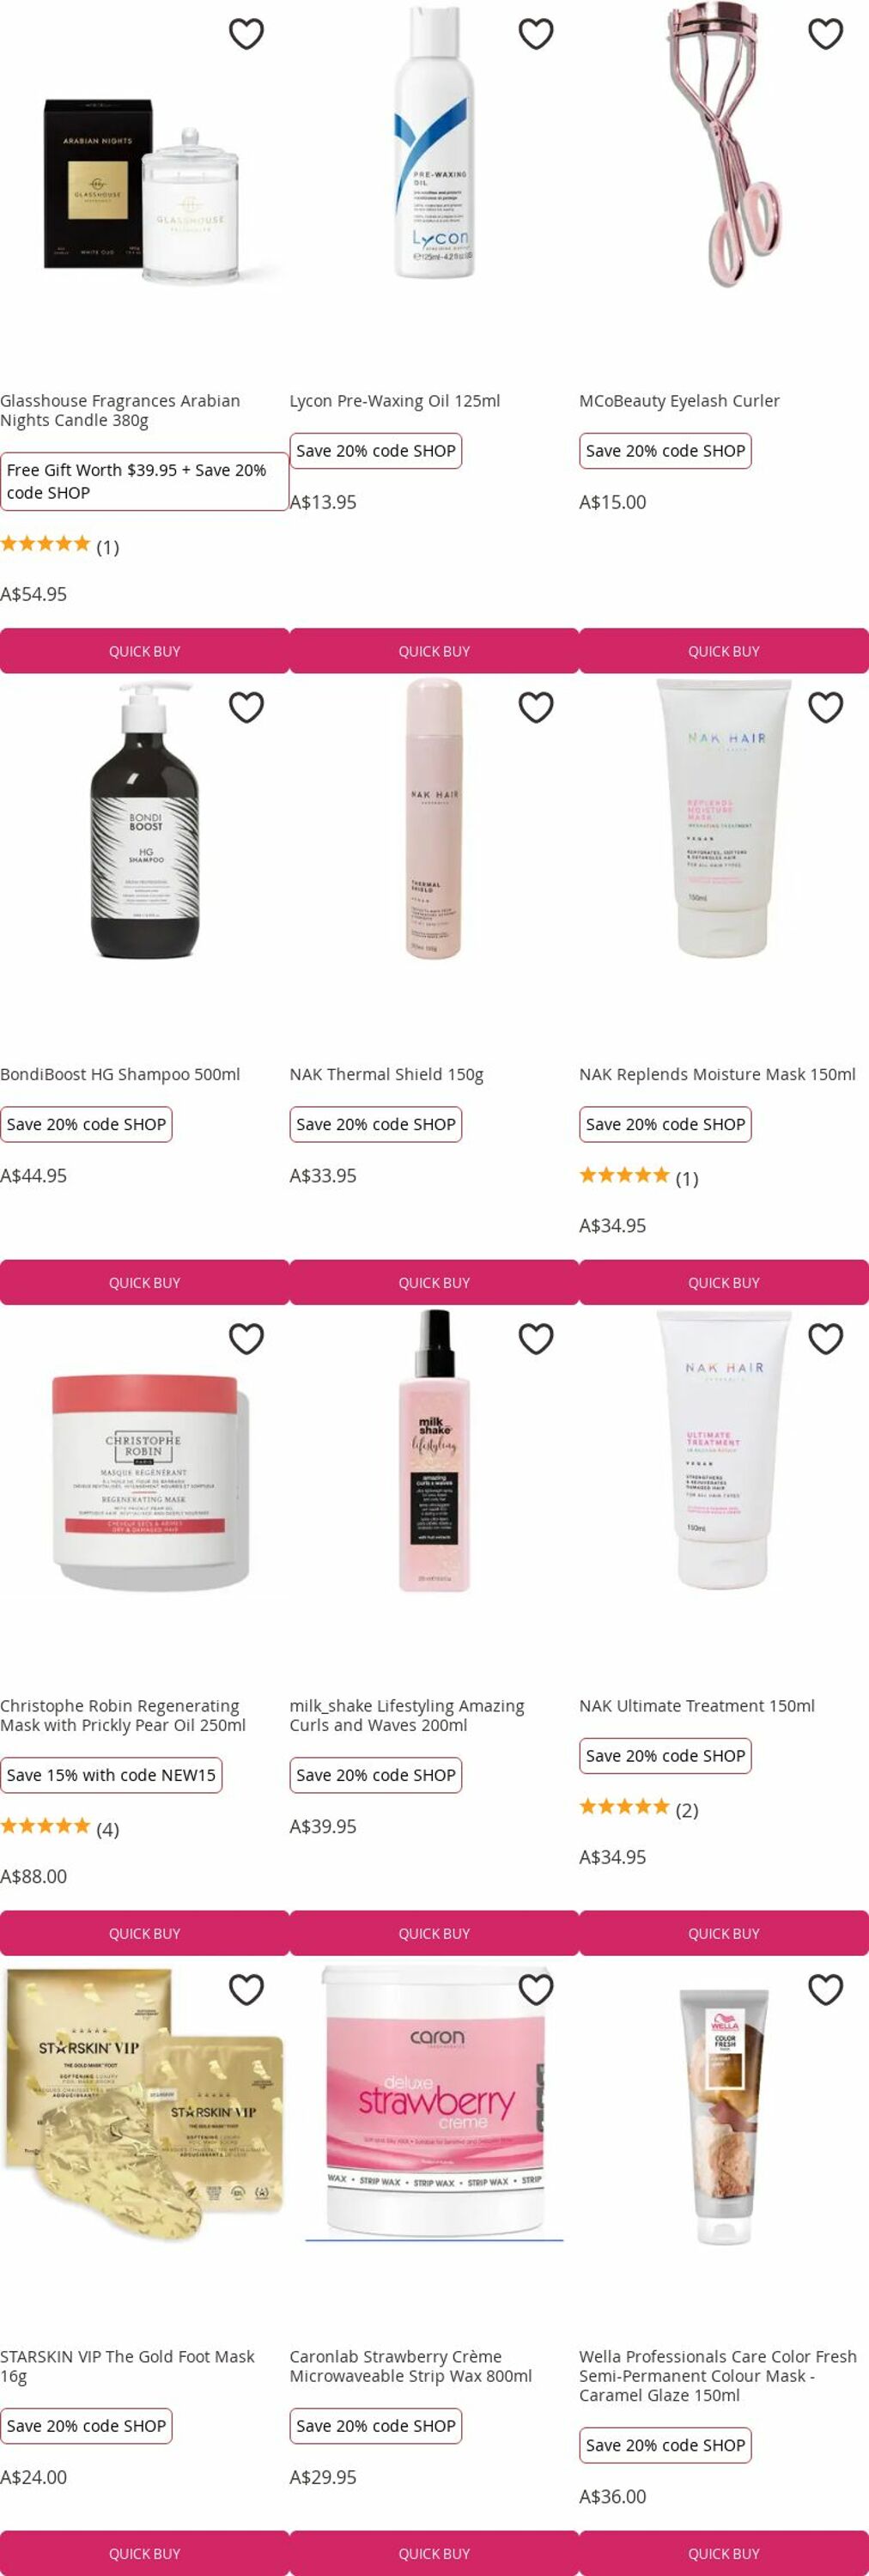869x2576 pixels.
Task: Quick Buy the Glasshouse Arabian Nights Candle
Action: click(144, 651)
